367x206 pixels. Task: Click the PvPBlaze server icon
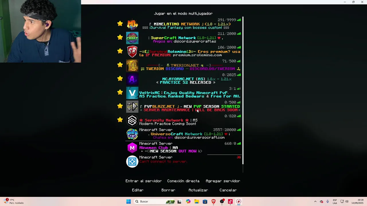pyautogui.click(x=132, y=106)
